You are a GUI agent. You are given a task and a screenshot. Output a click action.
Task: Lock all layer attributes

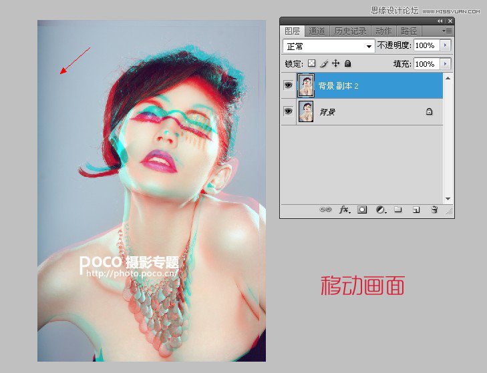(348, 63)
